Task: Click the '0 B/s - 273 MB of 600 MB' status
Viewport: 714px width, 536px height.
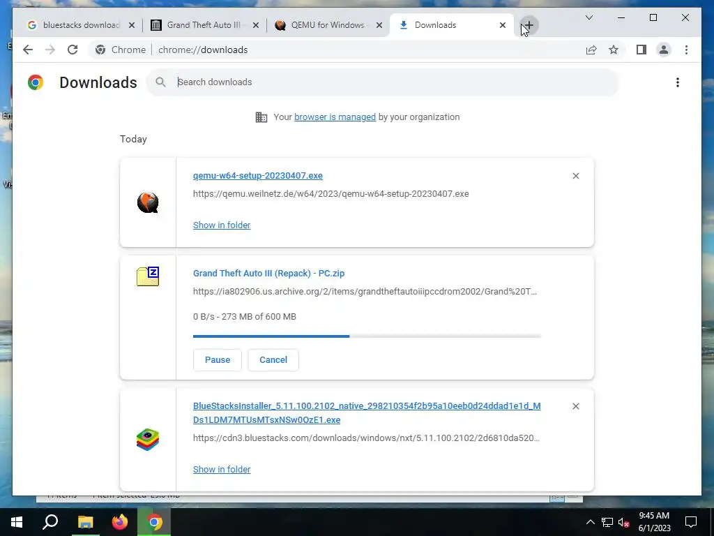Action: (245, 317)
